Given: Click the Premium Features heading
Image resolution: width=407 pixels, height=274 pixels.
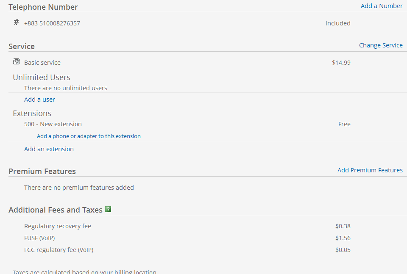Looking at the screenshot, I should click(42, 172).
